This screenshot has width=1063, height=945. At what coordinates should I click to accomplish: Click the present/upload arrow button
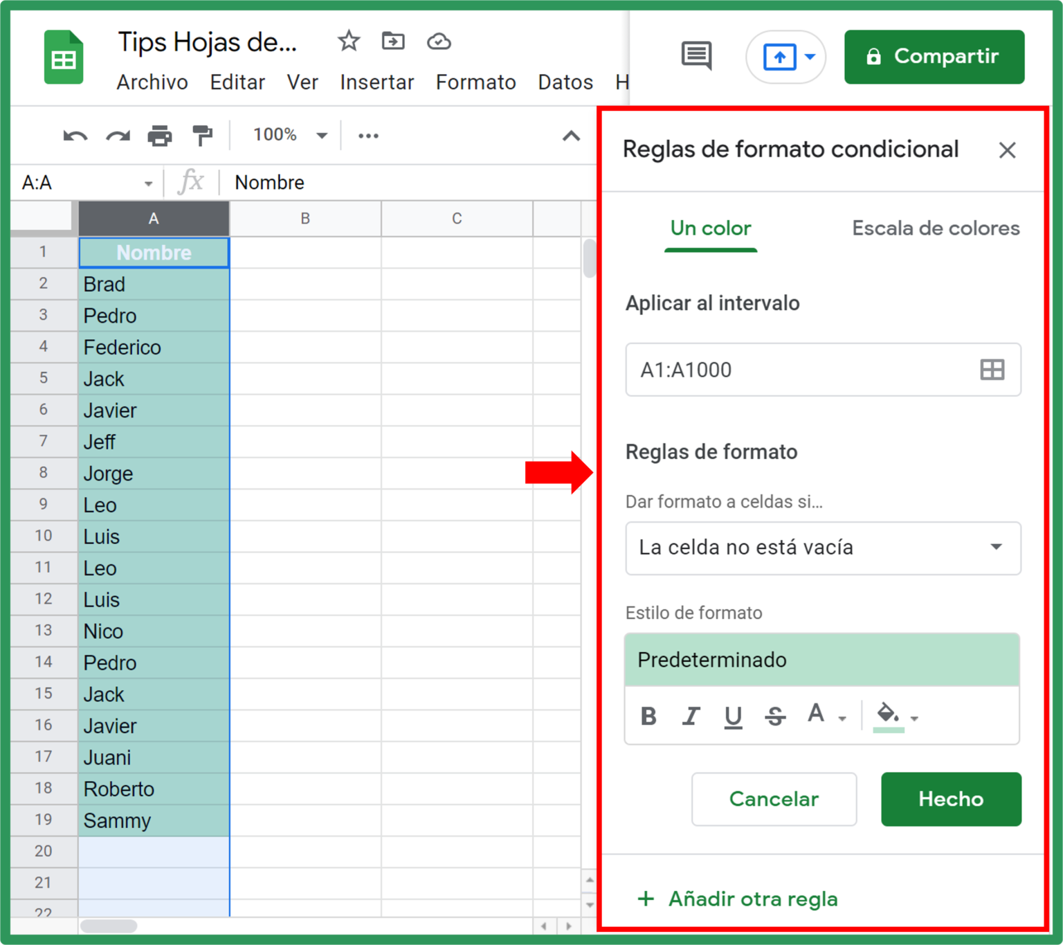780,57
